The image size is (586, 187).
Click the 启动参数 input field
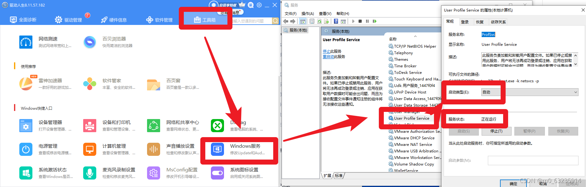[533, 160]
